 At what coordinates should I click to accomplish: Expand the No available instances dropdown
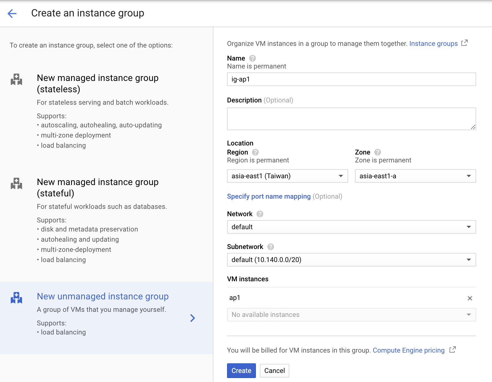pos(351,315)
